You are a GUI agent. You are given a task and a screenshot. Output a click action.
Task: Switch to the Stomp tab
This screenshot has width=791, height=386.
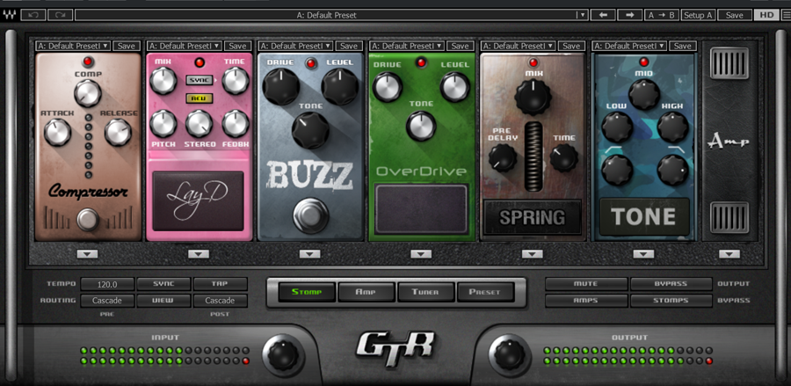(306, 292)
